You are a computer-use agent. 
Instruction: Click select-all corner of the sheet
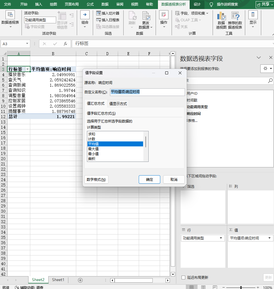click(4, 53)
